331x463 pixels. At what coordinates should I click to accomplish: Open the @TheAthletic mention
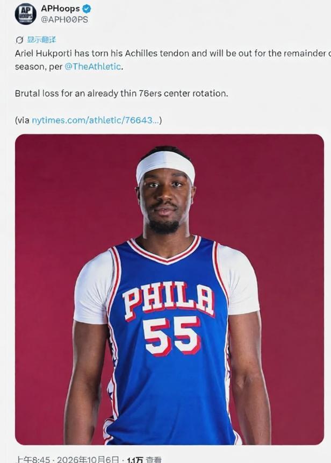tap(92, 67)
